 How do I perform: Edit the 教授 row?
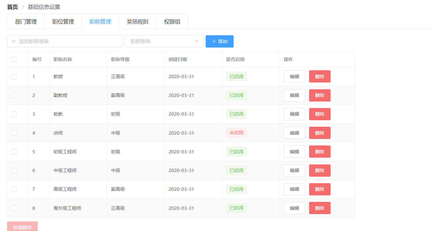tap(294, 76)
